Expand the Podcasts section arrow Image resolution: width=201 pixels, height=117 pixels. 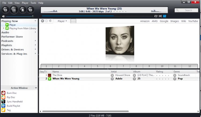(35, 41)
